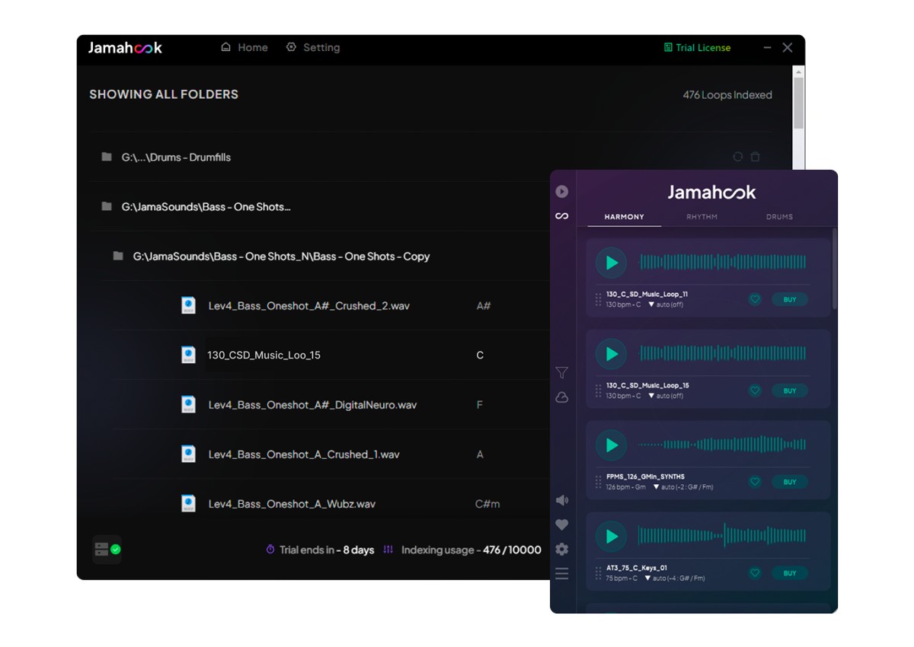914x647 pixels.
Task: Open auto (-2 : G# / Fm) dropdown
Action: point(683,487)
